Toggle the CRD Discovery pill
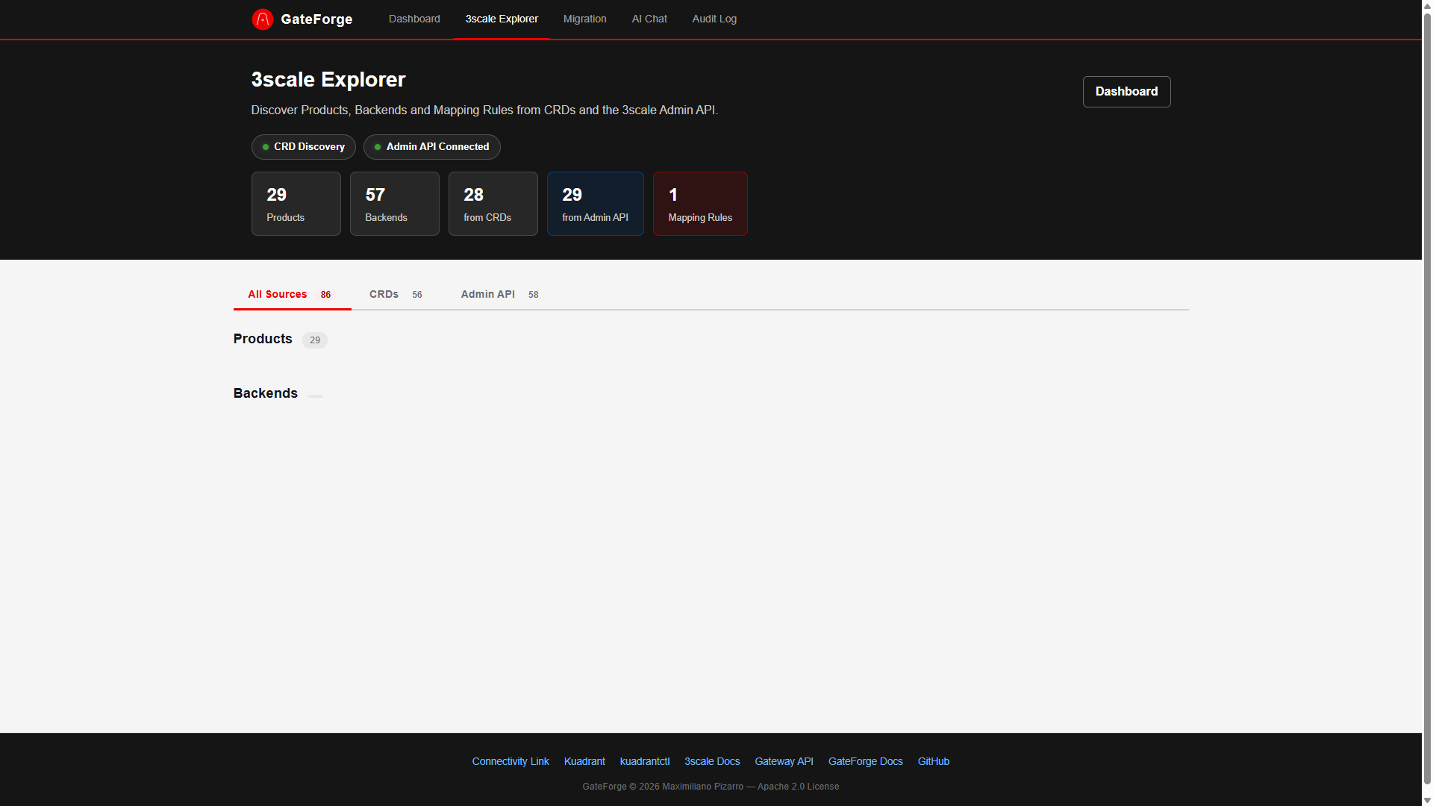Viewport: 1433px width, 806px height. 303,147
